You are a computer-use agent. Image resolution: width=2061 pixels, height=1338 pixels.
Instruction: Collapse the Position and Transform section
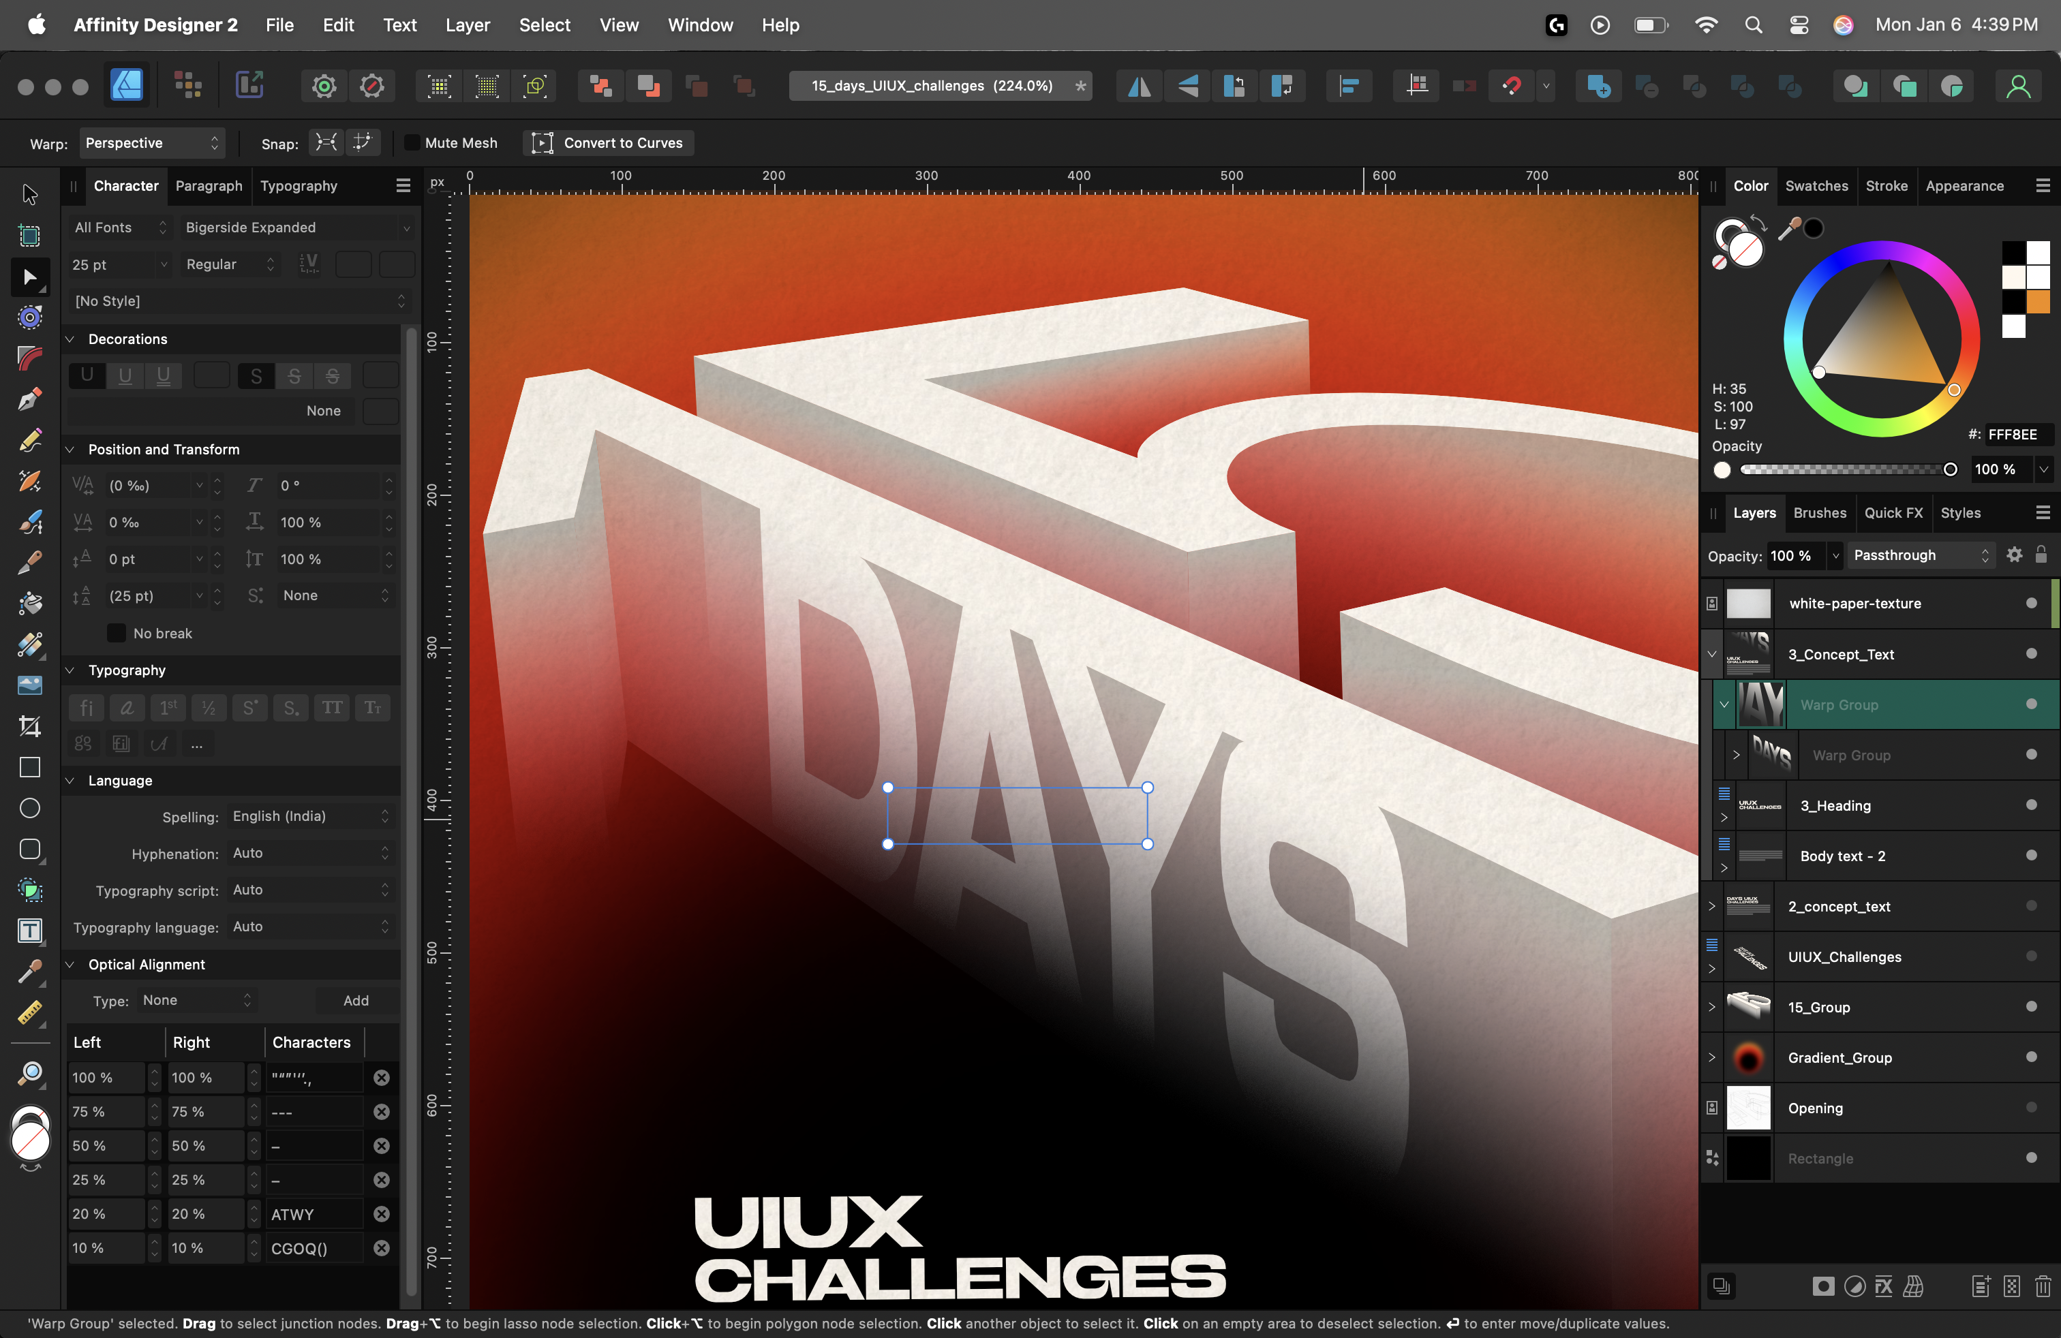(70, 449)
